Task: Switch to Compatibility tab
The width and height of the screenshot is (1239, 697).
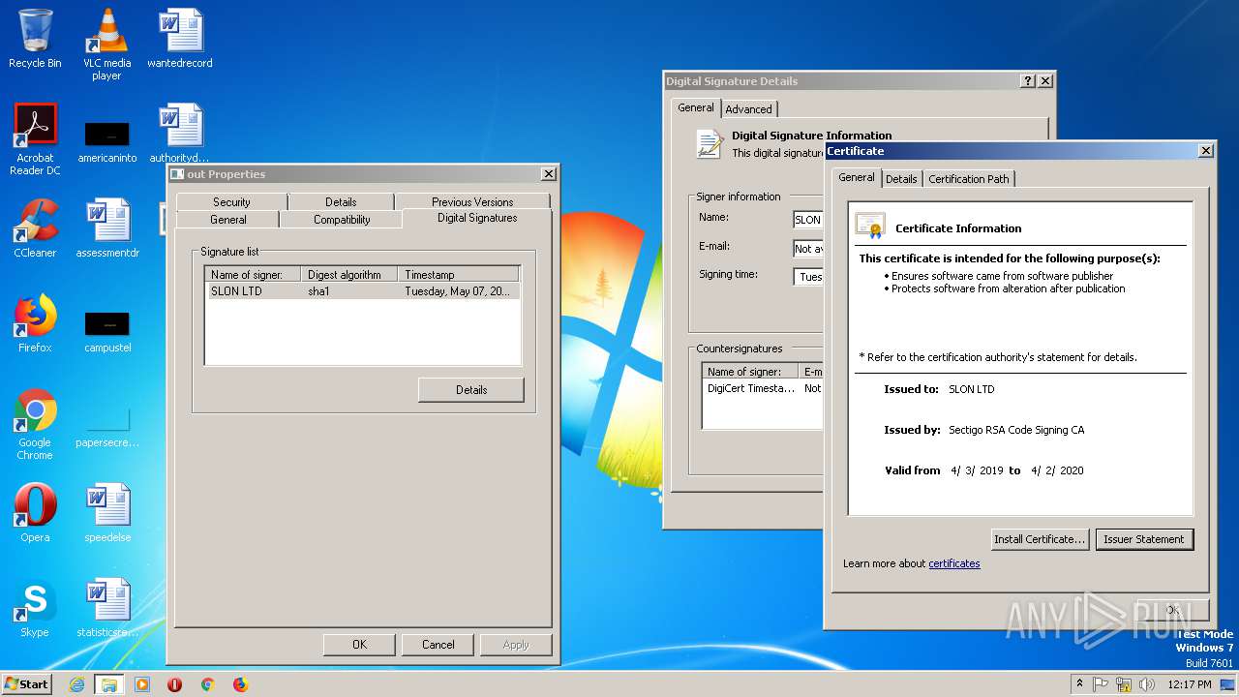Action: click(x=342, y=220)
